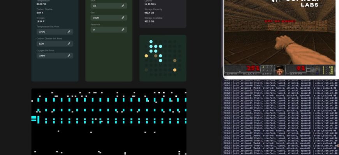Click the Oxygen Set Point label
339x155 pixels.
point(45,50)
